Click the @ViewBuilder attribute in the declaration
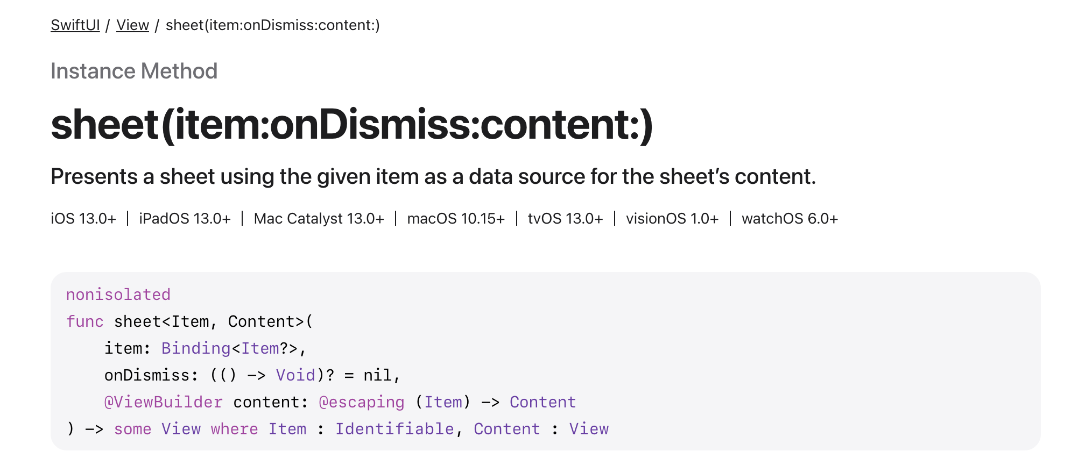The image size is (1071, 473). click(x=163, y=402)
